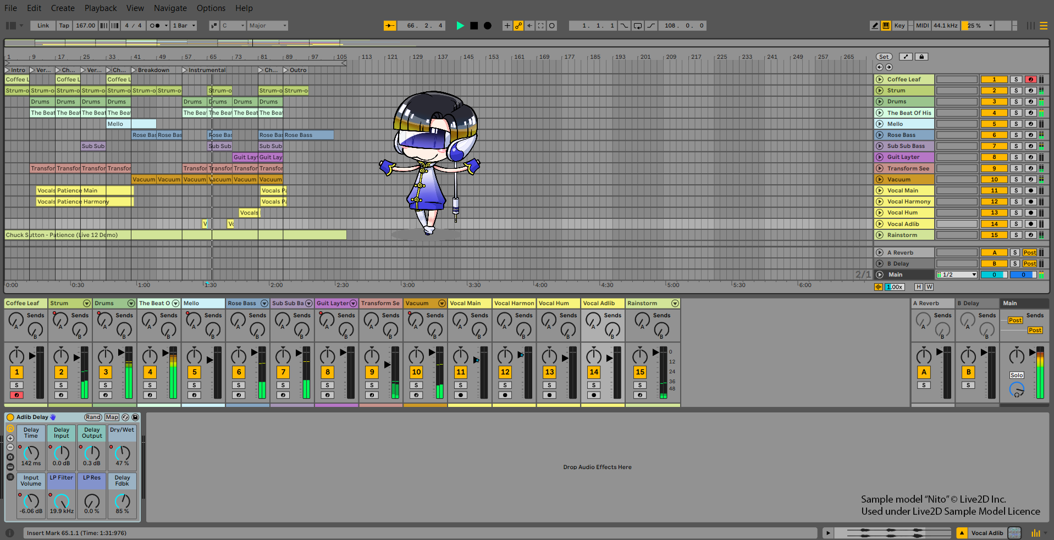Viewport: 1054px width, 540px height.
Task: Click the info view toggle in status bar
Action: (x=10, y=533)
